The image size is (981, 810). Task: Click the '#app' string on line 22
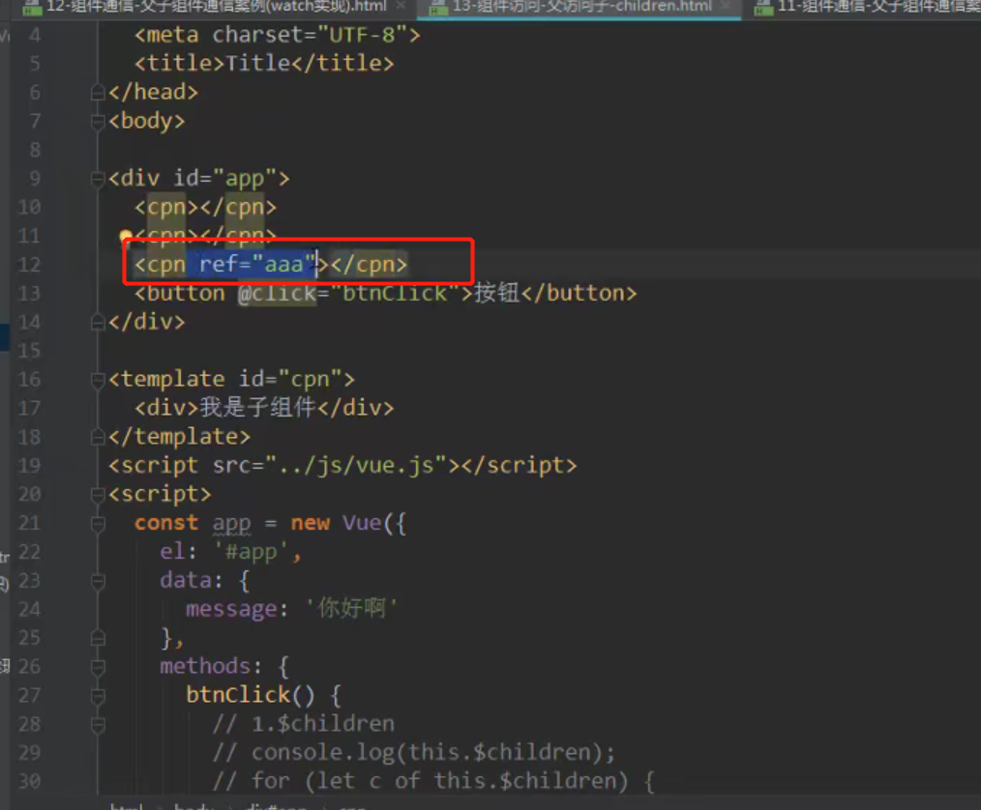[251, 553]
